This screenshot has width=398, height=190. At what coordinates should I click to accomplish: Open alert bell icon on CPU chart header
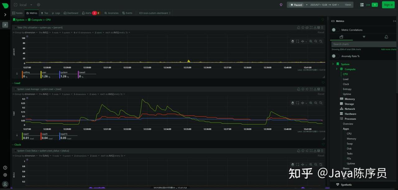pyautogui.click(x=299, y=28)
